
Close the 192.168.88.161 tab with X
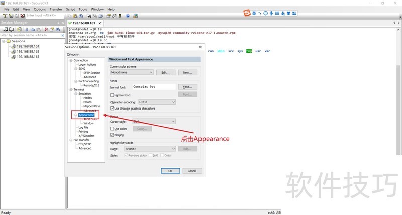pyautogui.click(x=100, y=23)
